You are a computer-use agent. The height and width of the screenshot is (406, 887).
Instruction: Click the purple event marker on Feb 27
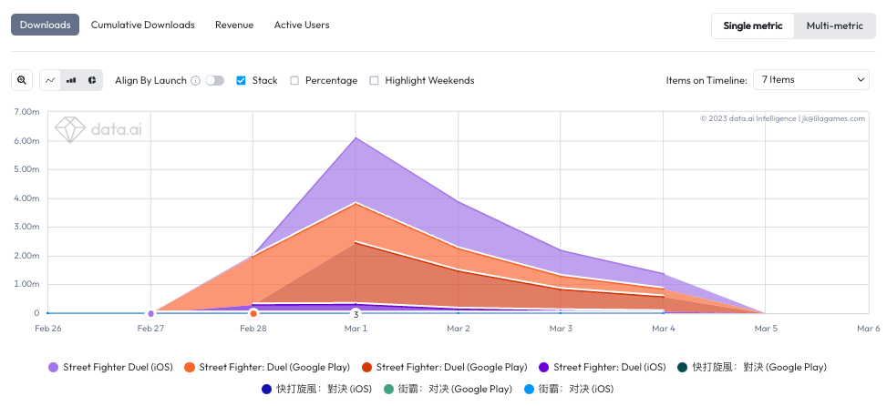coord(150,313)
